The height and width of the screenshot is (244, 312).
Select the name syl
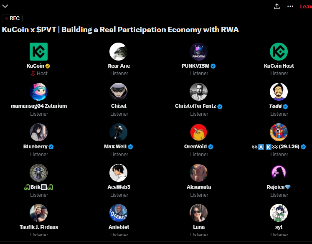coord(279,227)
